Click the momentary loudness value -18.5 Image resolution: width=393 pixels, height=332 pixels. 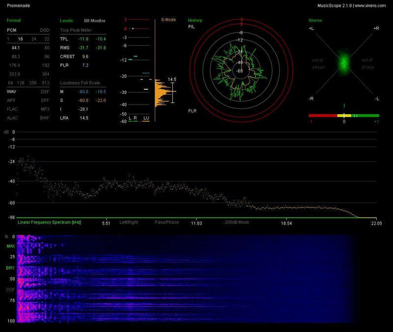(101, 92)
